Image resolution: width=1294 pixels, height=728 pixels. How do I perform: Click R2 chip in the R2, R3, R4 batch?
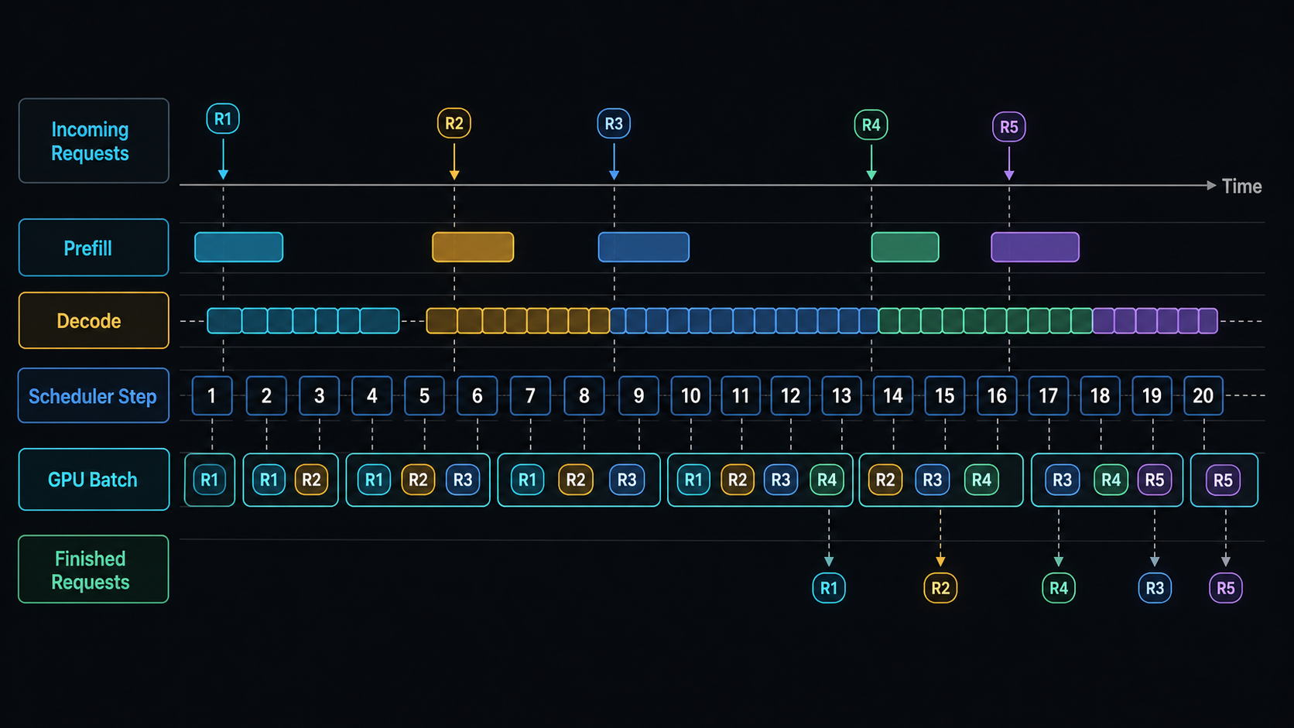(885, 480)
